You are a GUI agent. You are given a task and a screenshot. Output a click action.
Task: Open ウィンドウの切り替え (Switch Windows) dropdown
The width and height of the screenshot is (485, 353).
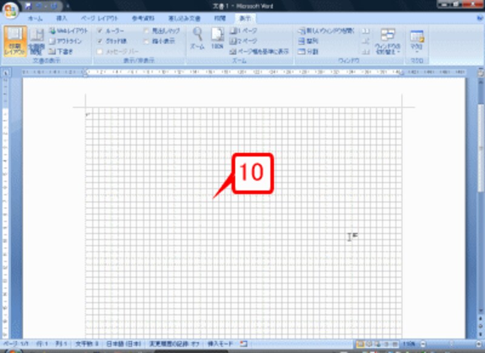(387, 41)
